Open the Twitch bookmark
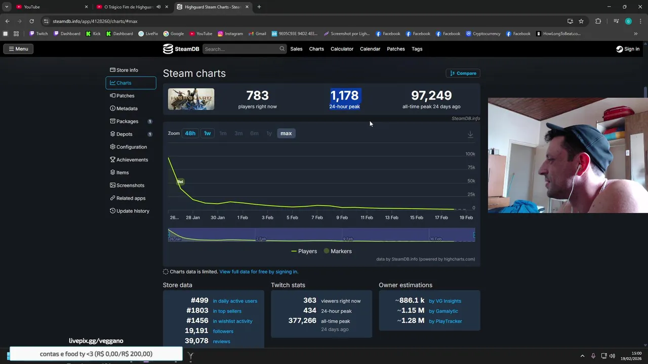 click(38, 34)
